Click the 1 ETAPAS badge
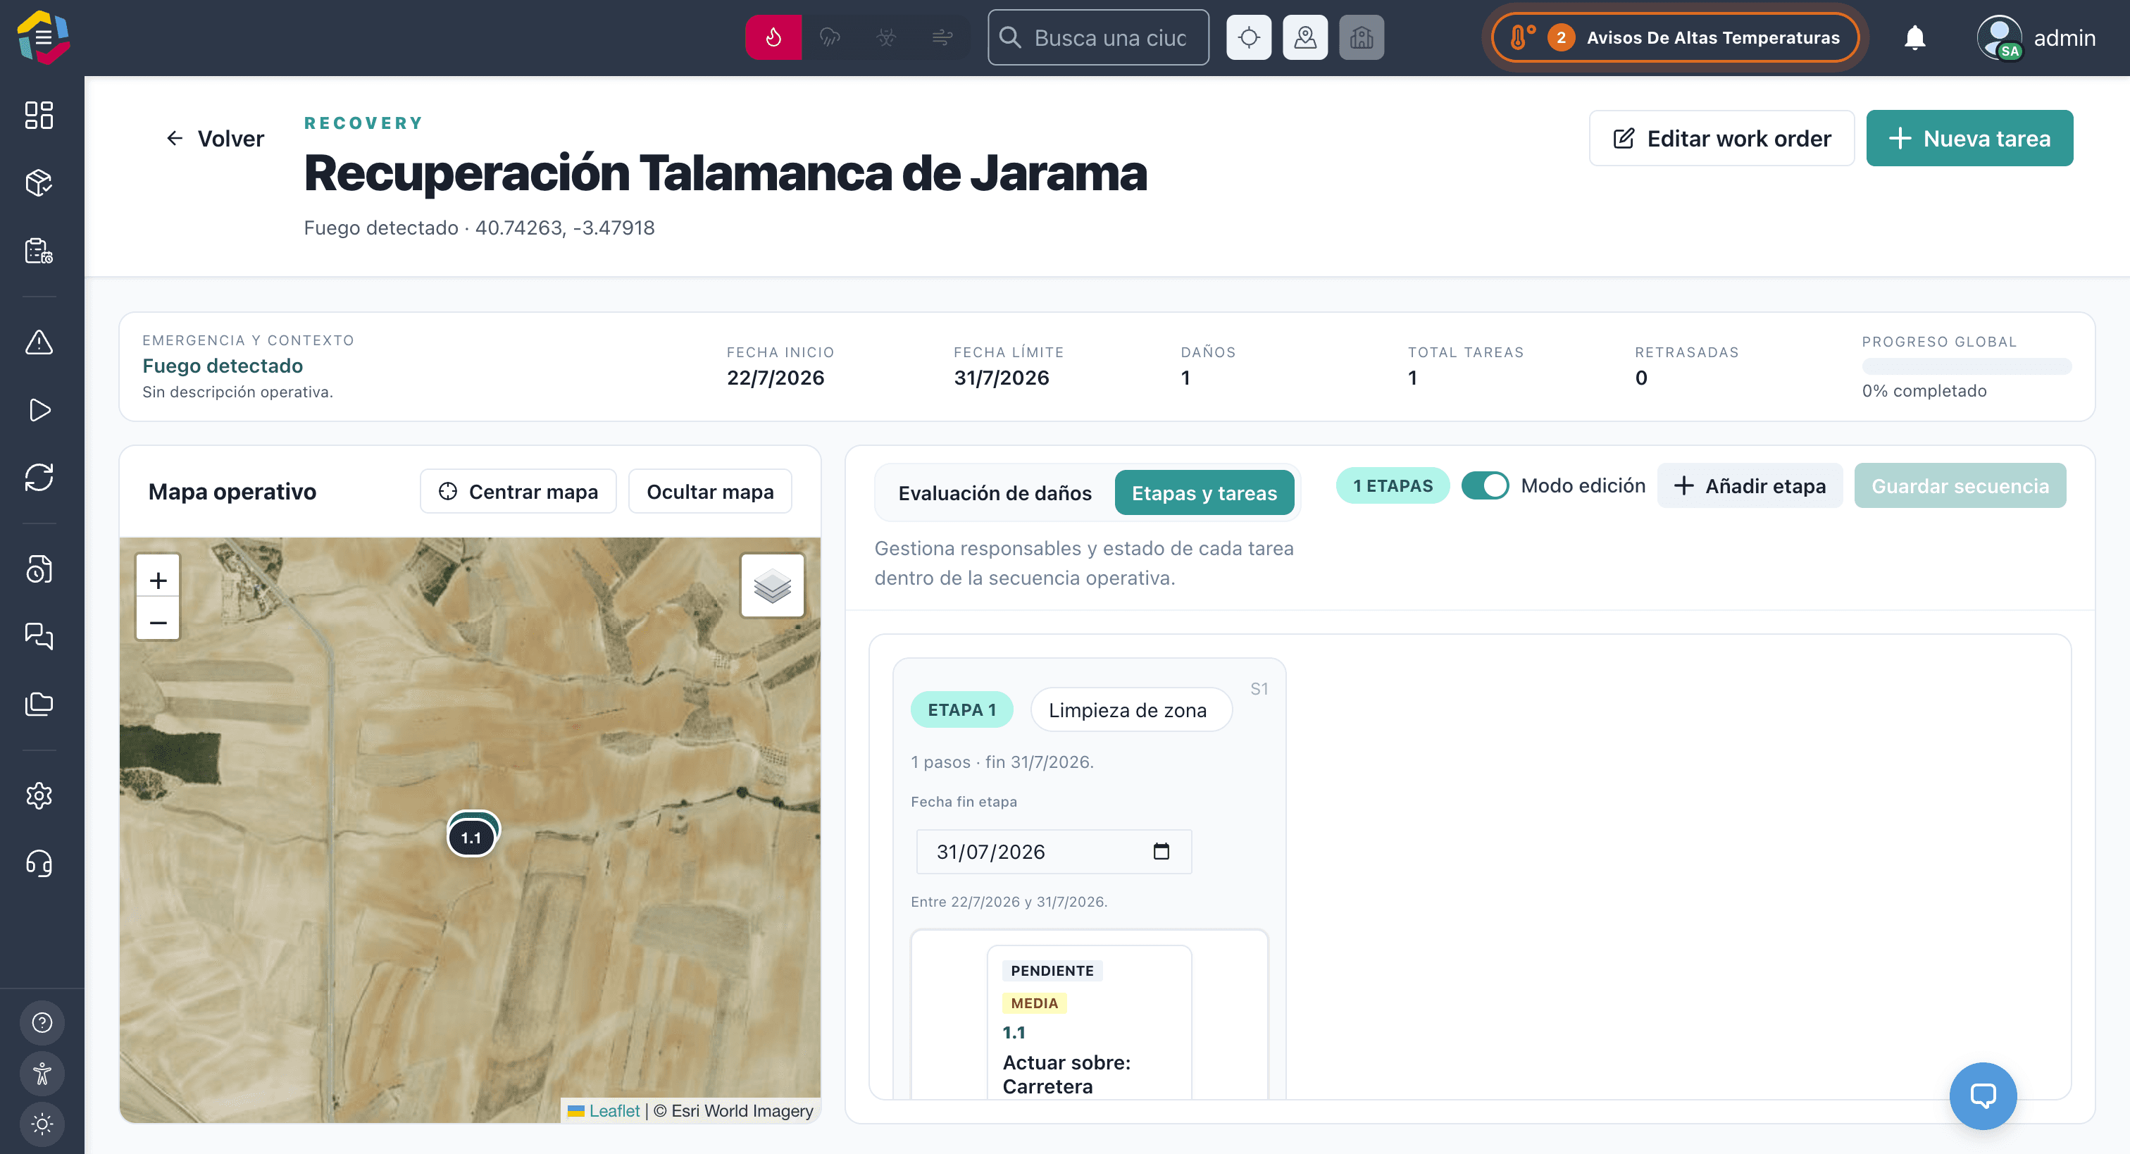2130x1154 pixels. [x=1393, y=485]
